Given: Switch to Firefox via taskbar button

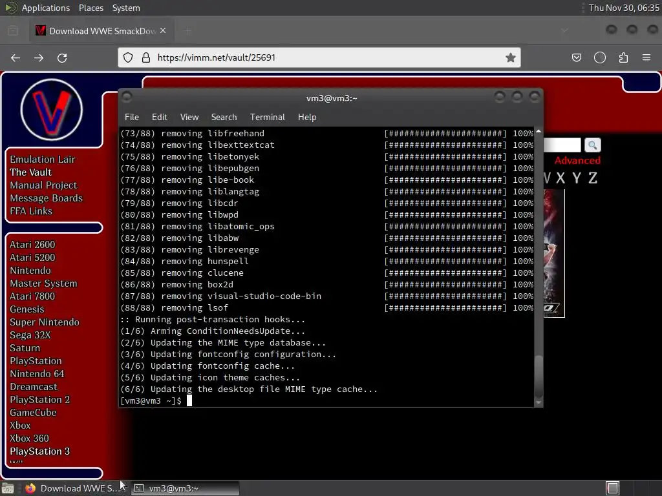Looking at the screenshot, I should pyautogui.click(x=74, y=488).
